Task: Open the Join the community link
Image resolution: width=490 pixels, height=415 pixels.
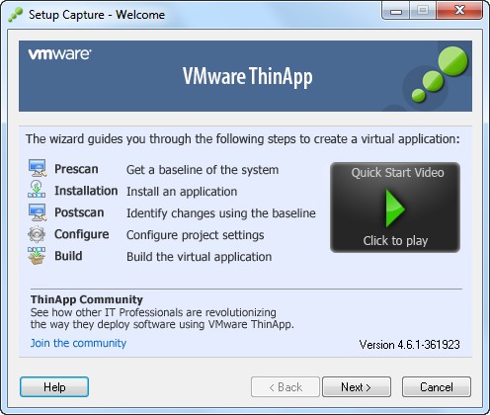Action: pos(78,343)
